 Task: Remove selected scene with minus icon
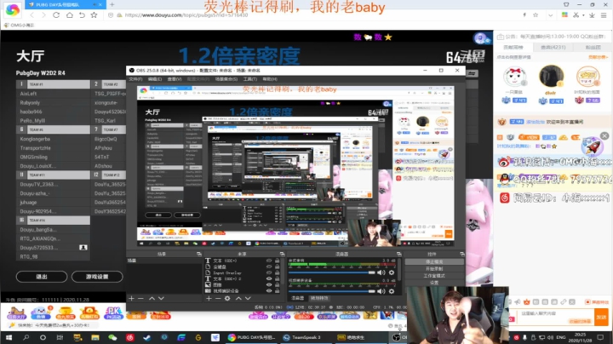[x=140, y=298]
